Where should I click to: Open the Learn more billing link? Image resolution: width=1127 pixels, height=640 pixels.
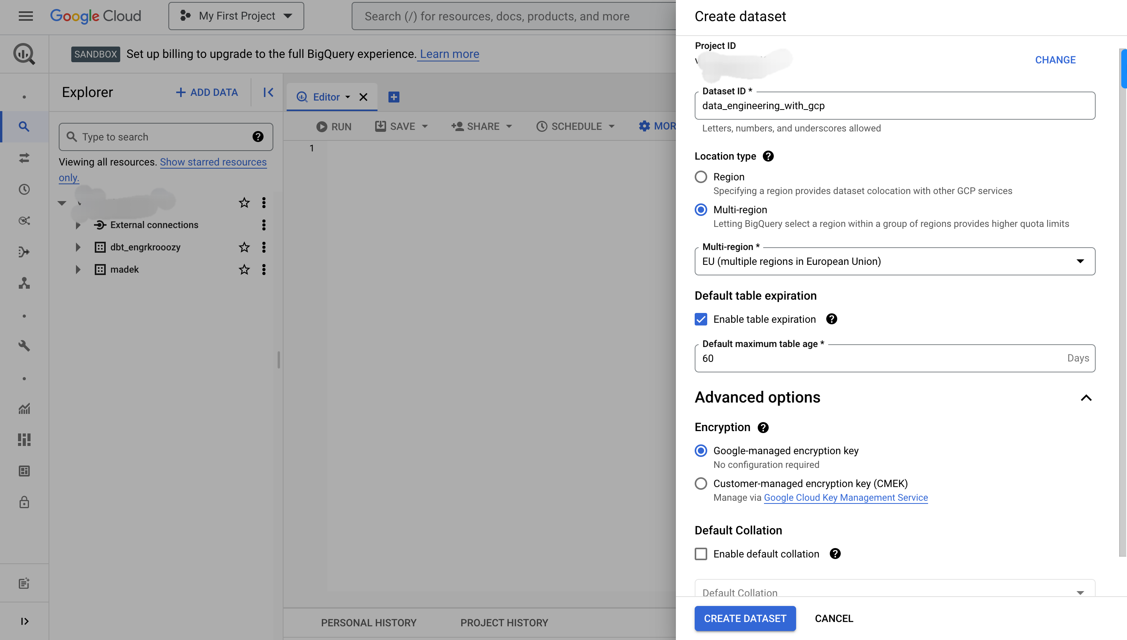click(449, 54)
